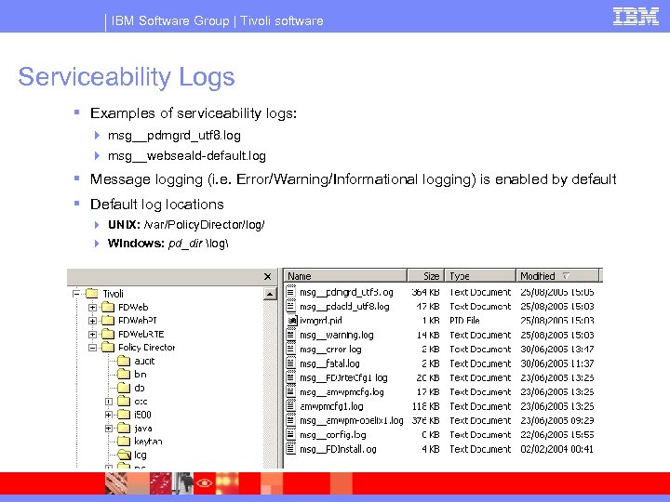Image resolution: width=670 pixels, height=502 pixels.
Task: Sort files by Modified column header
Action: pyautogui.click(x=557, y=276)
